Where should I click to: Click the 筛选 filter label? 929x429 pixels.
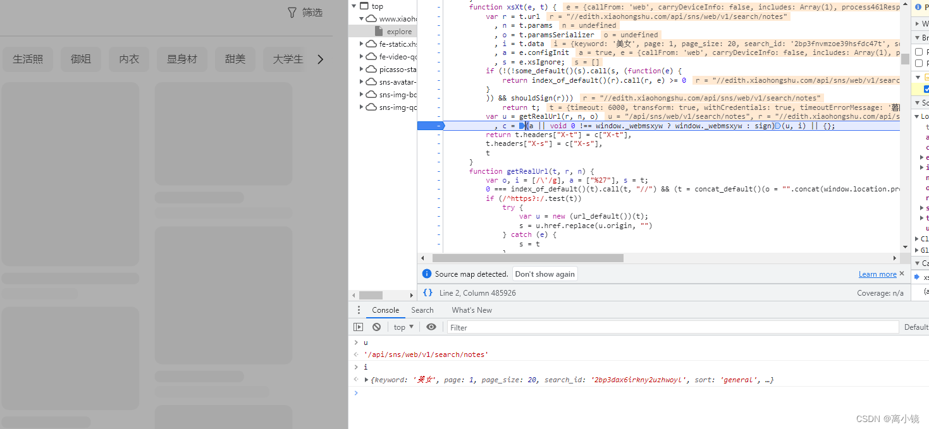[312, 12]
